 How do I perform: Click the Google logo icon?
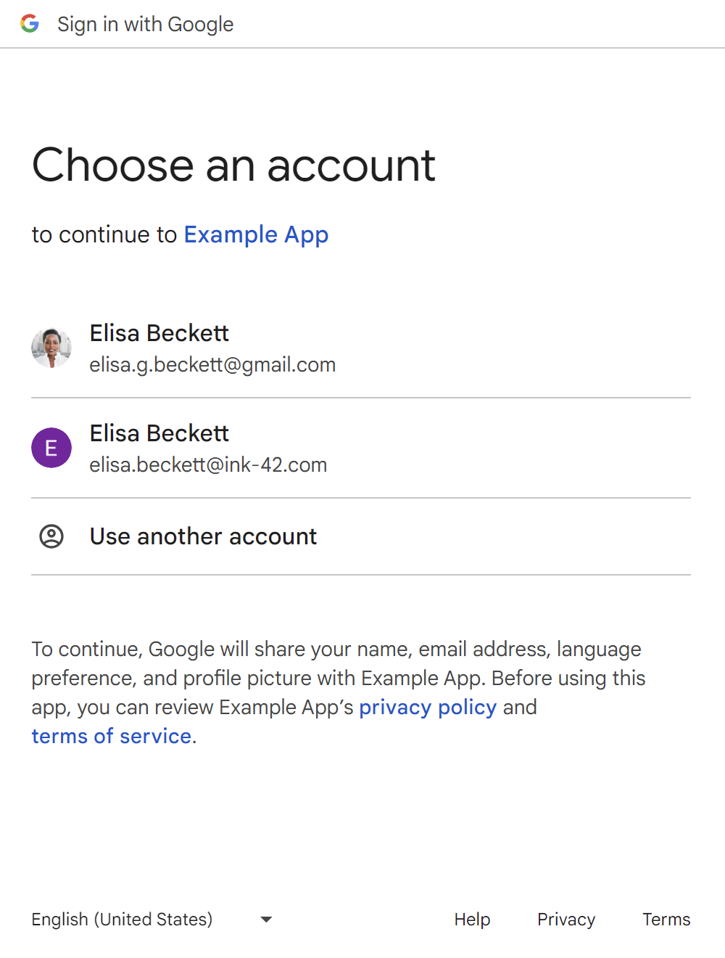(30, 23)
